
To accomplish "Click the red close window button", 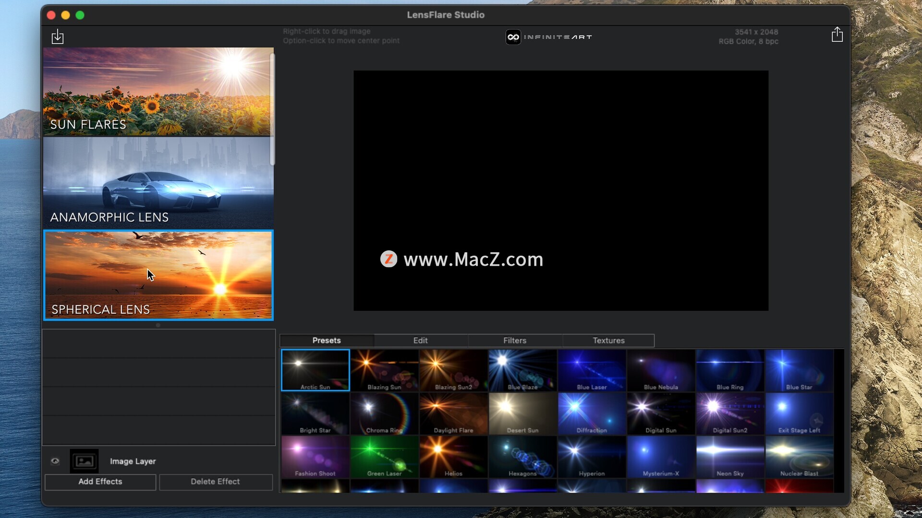I will pos(51,15).
